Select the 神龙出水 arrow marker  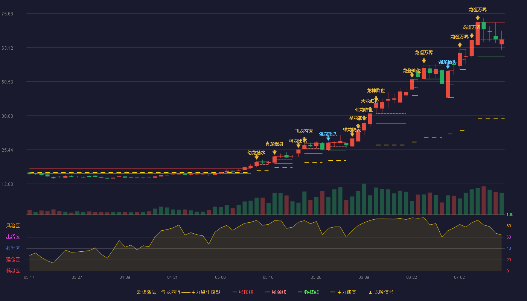(x=299, y=146)
